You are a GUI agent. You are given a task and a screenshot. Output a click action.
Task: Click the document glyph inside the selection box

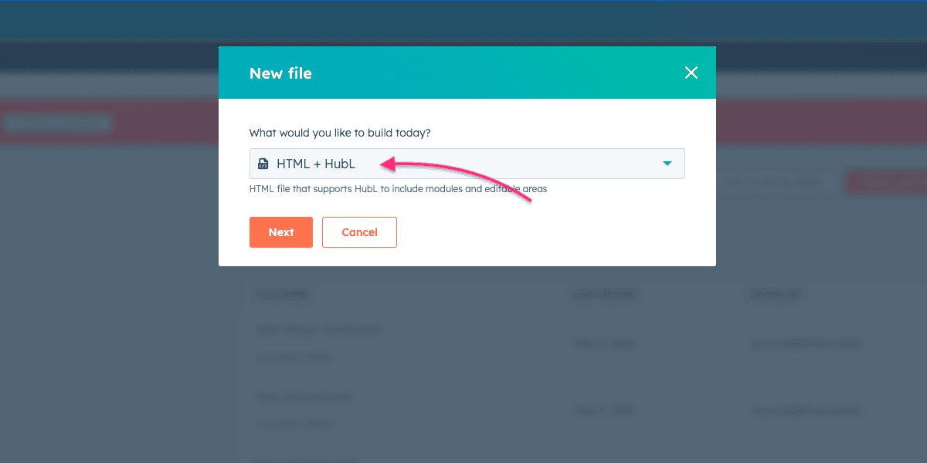click(263, 164)
